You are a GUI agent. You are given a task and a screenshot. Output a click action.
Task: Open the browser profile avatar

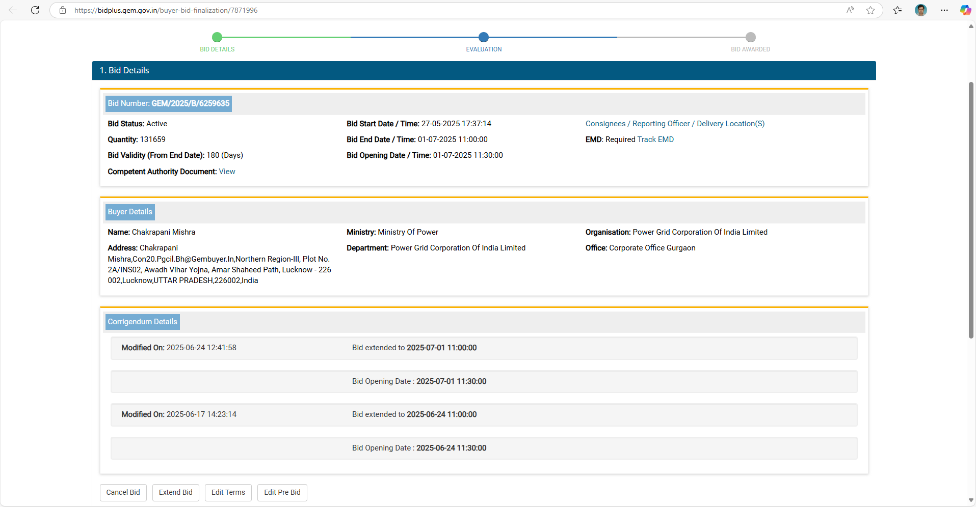click(921, 10)
